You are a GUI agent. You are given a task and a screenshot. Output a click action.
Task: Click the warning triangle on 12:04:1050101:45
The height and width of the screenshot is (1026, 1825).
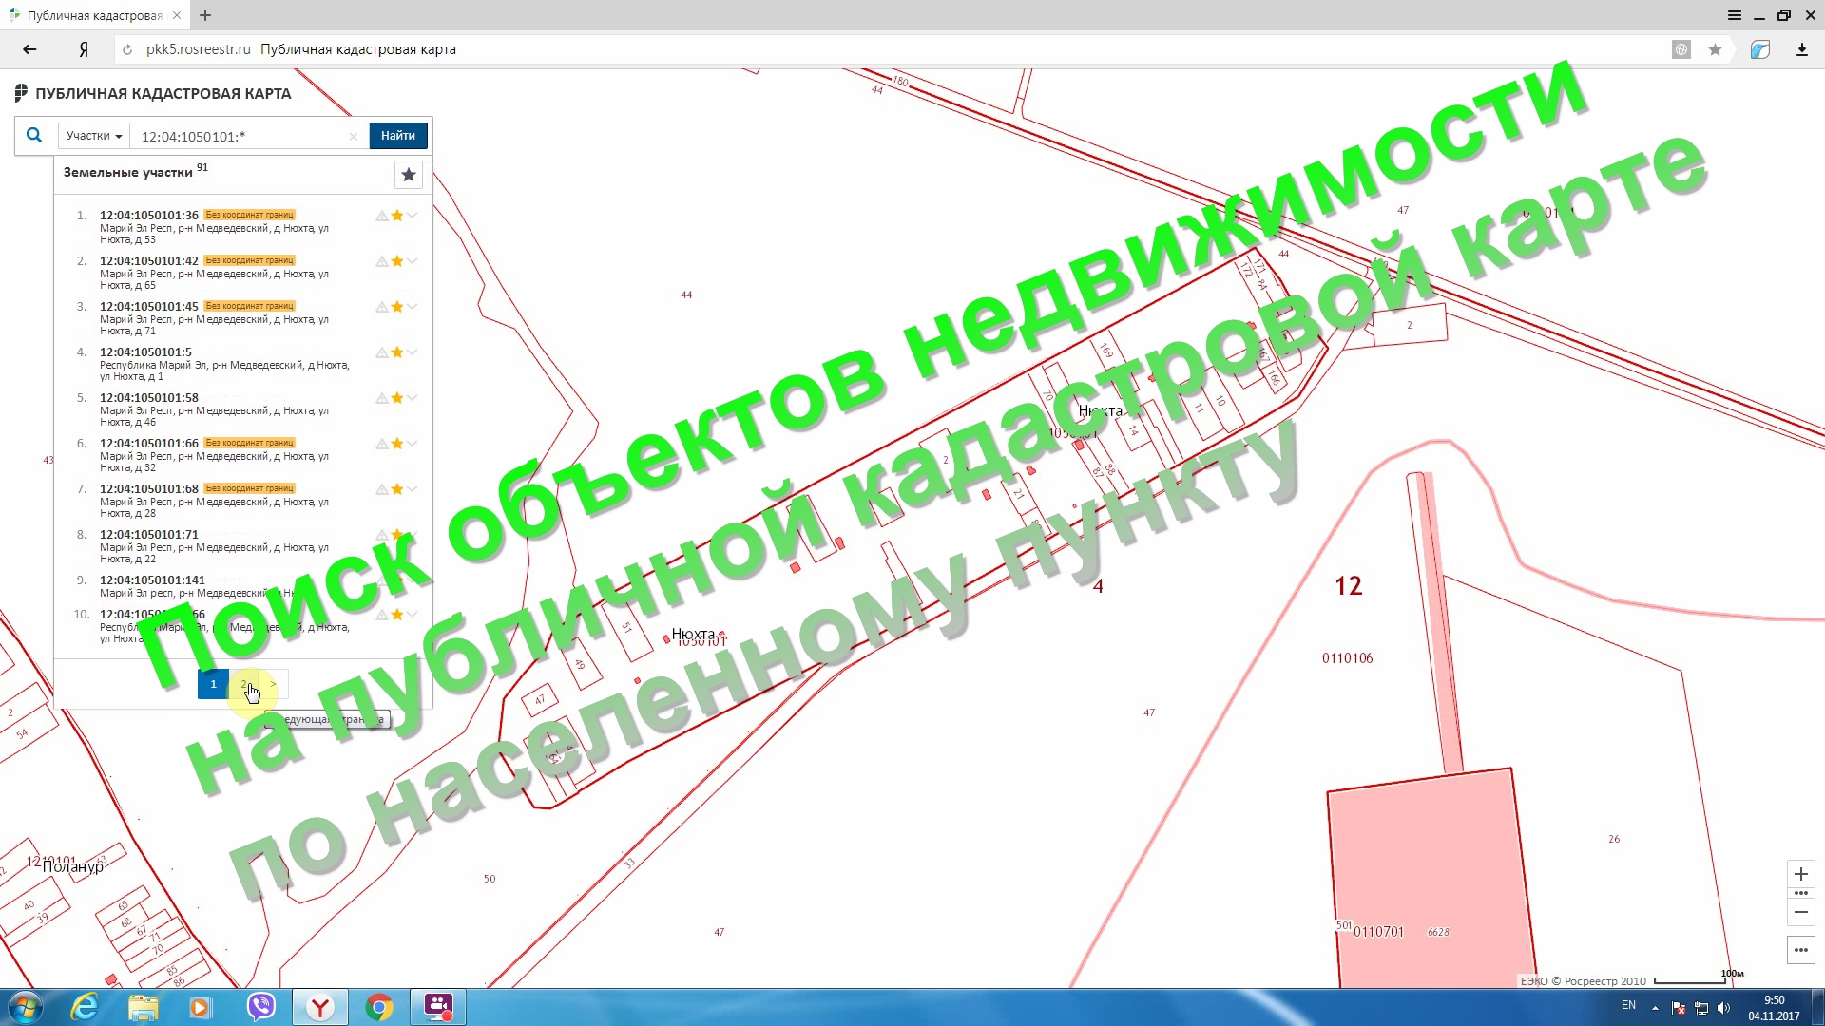[381, 307]
